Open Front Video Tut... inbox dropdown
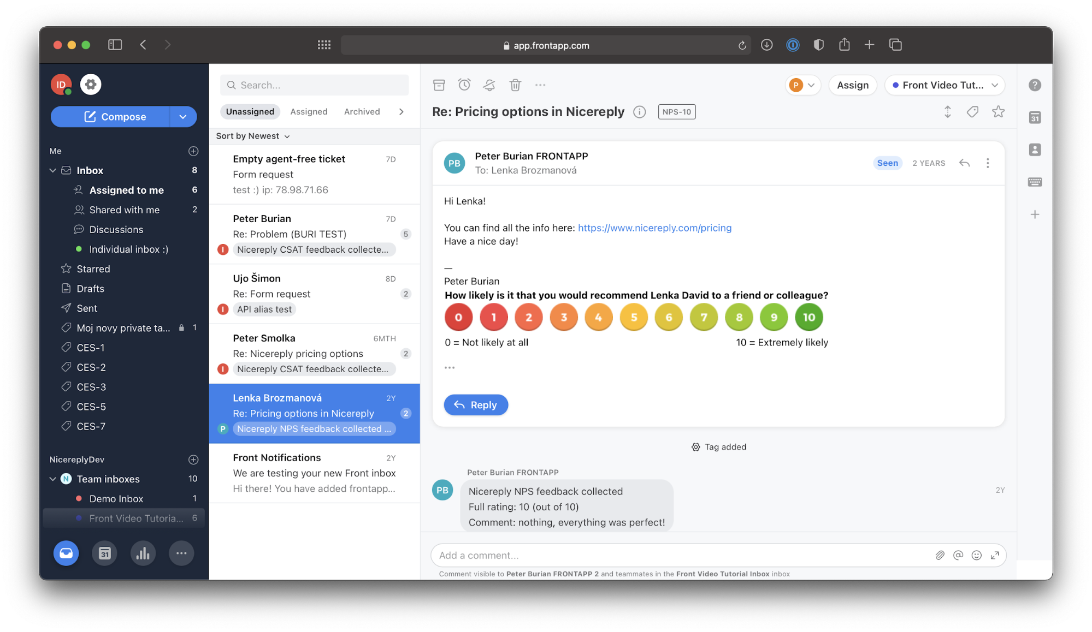The height and width of the screenshot is (632, 1092). click(x=945, y=85)
